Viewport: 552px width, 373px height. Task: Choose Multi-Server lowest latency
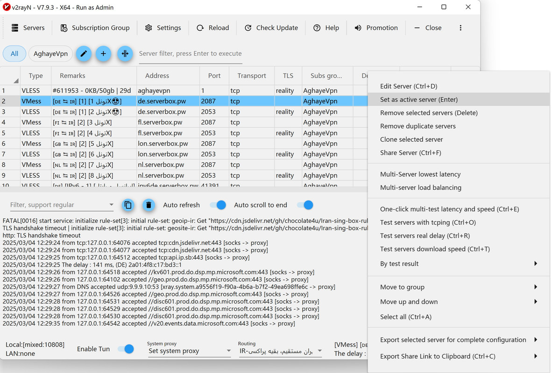pyautogui.click(x=459, y=174)
